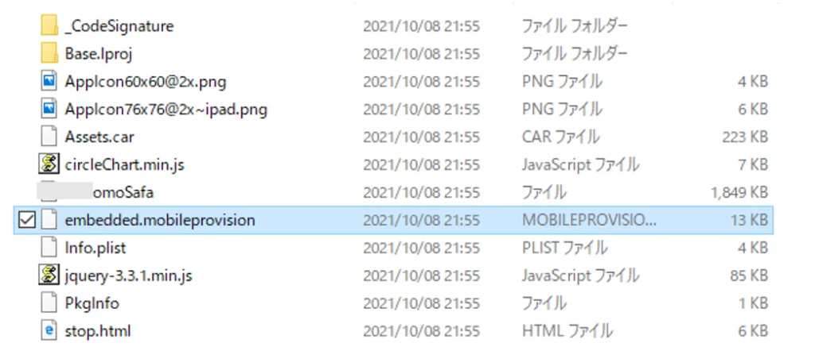815x347 pixels.
Task: Select the PkgInfo file name
Action: point(95,303)
